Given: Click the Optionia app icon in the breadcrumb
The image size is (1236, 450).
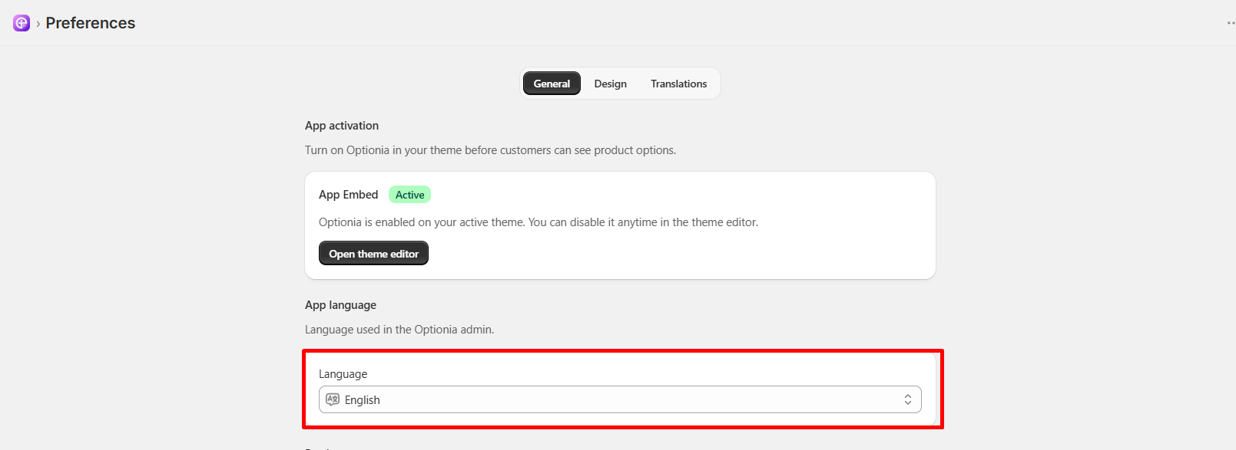Looking at the screenshot, I should point(22,23).
